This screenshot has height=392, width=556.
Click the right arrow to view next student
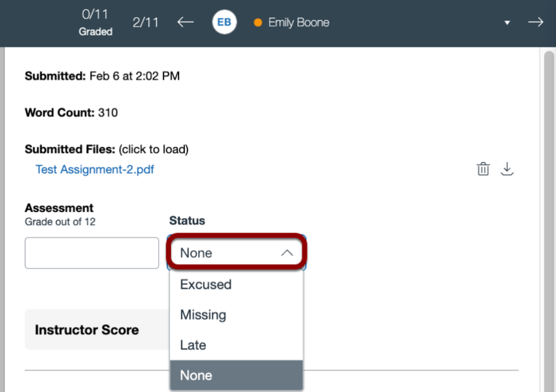point(536,22)
